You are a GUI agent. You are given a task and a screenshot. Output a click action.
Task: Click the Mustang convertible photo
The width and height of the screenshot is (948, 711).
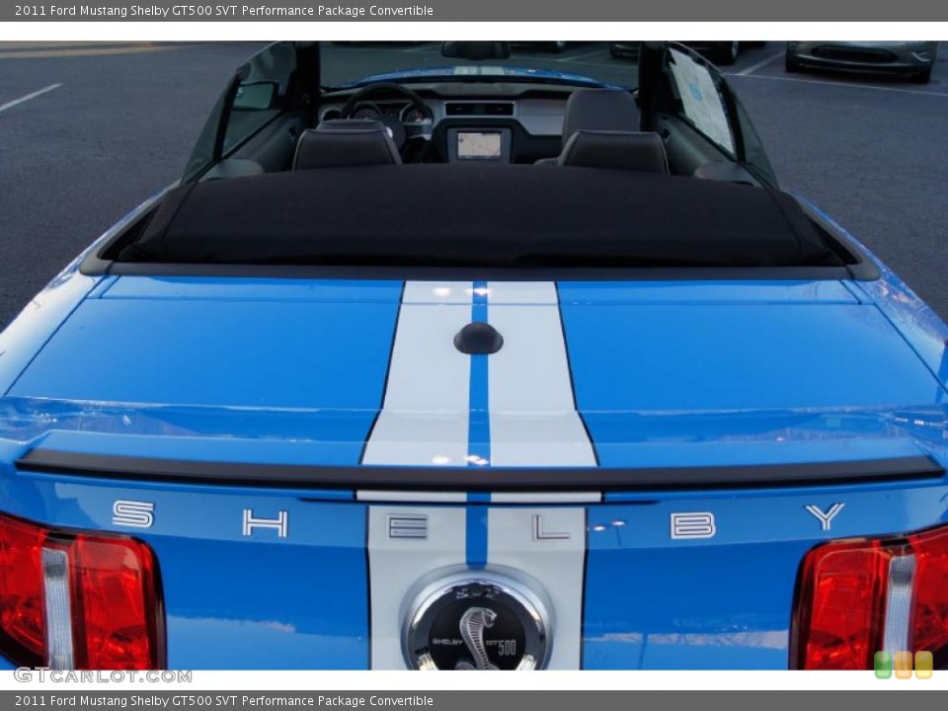click(x=474, y=355)
